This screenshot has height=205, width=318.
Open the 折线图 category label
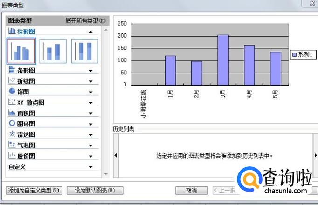coord(26,81)
